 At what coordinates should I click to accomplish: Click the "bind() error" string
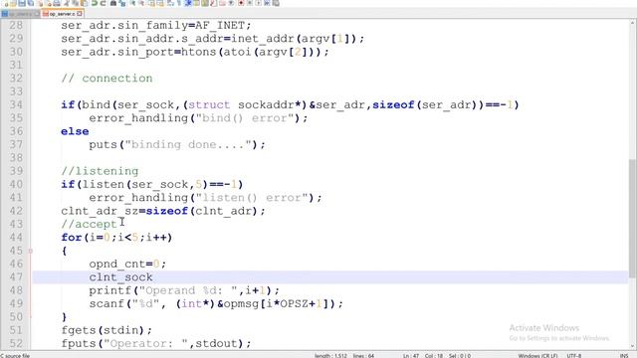pos(245,118)
